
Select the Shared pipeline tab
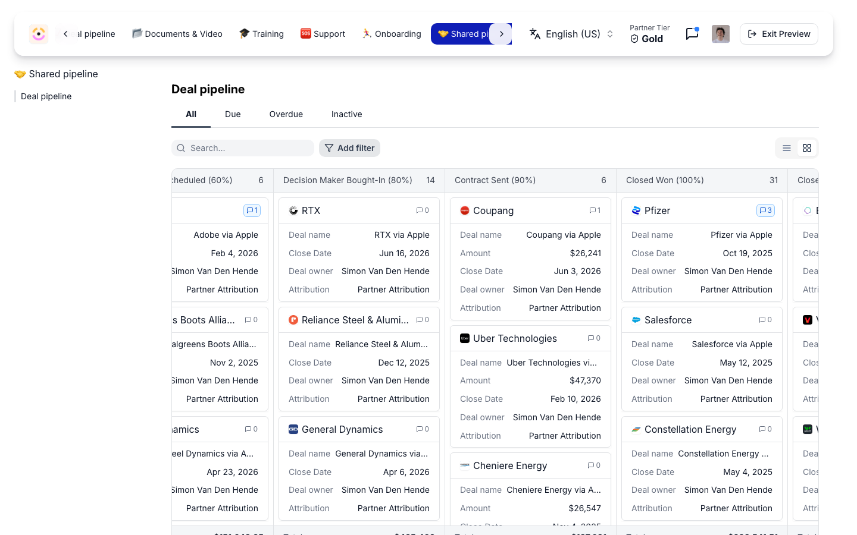(x=464, y=34)
